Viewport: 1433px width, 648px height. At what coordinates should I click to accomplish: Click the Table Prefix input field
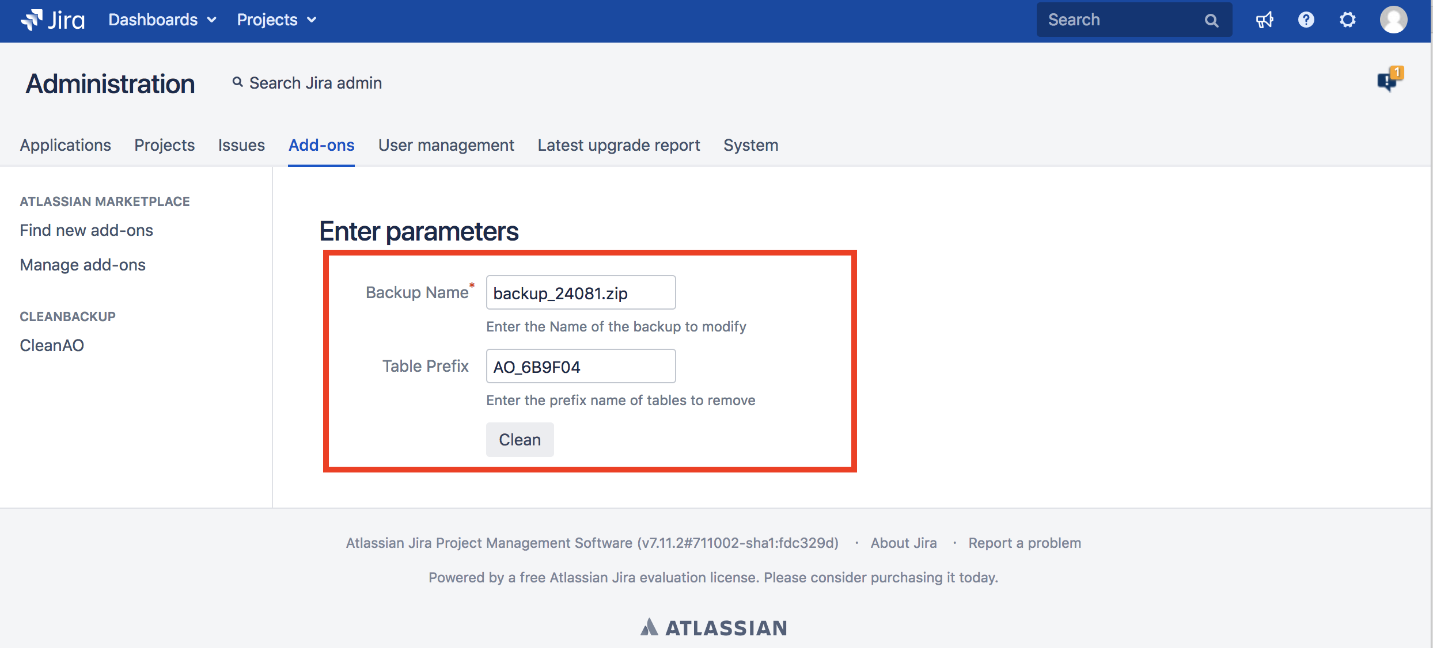point(581,367)
